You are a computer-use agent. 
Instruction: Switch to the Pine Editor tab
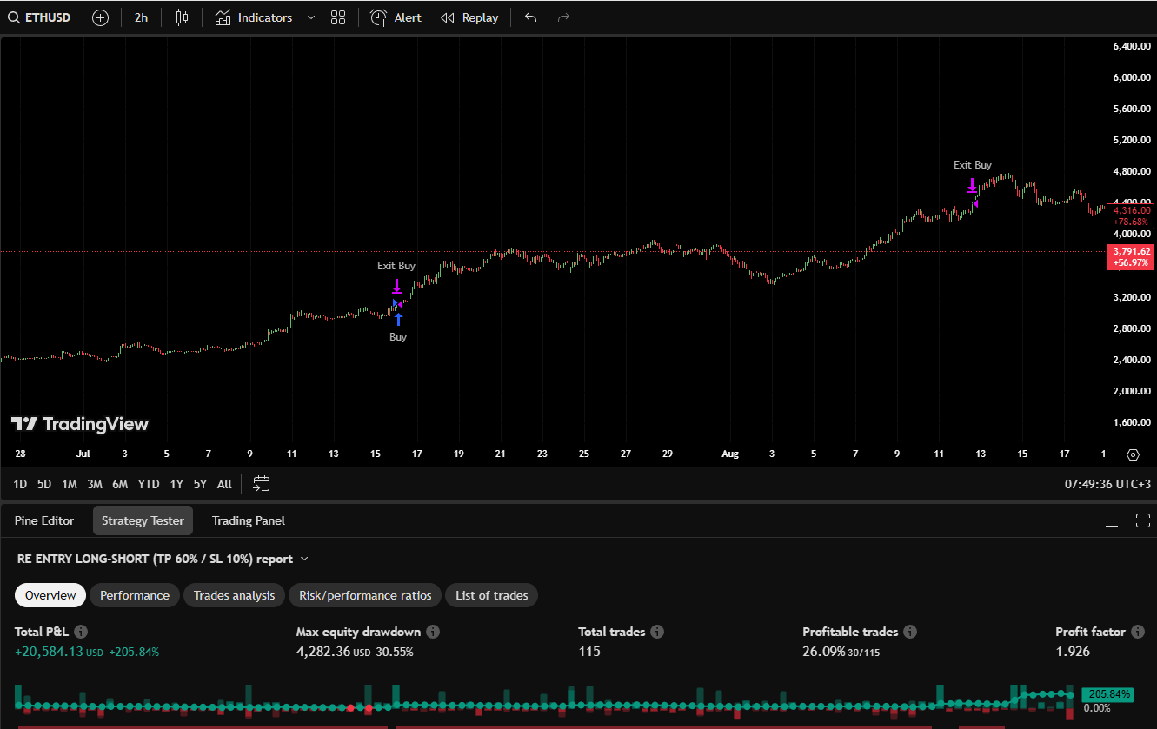coord(44,520)
